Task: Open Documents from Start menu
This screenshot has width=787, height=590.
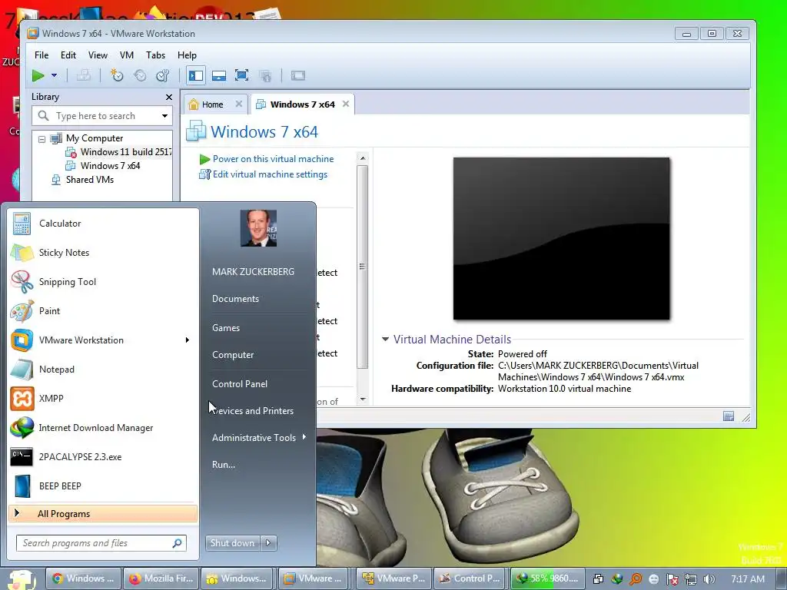Action: point(235,299)
